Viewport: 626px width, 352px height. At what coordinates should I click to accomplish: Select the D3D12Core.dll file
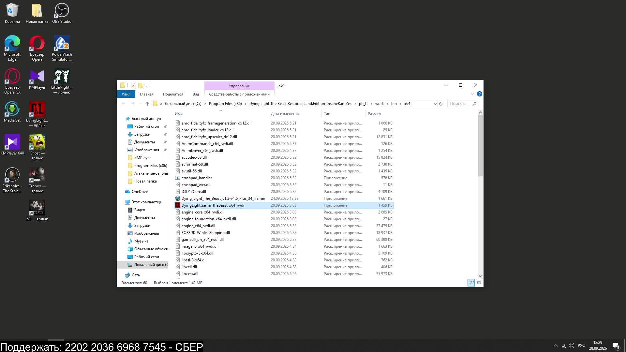pyautogui.click(x=284, y=192)
